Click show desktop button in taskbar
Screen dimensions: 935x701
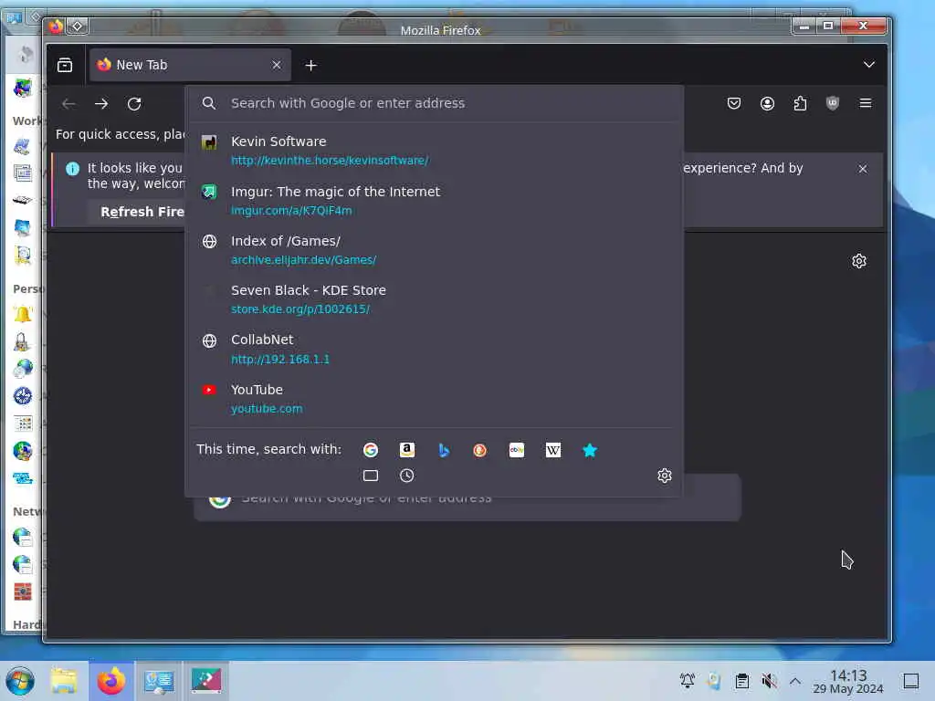click(x=910, y=681)
